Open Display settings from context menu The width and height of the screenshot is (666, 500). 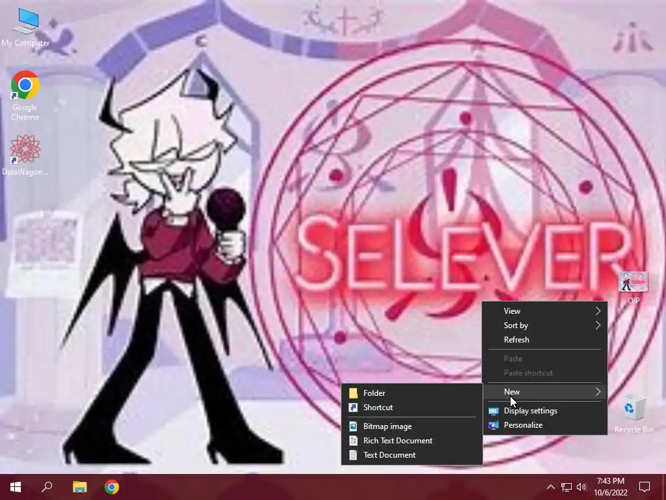545,411
